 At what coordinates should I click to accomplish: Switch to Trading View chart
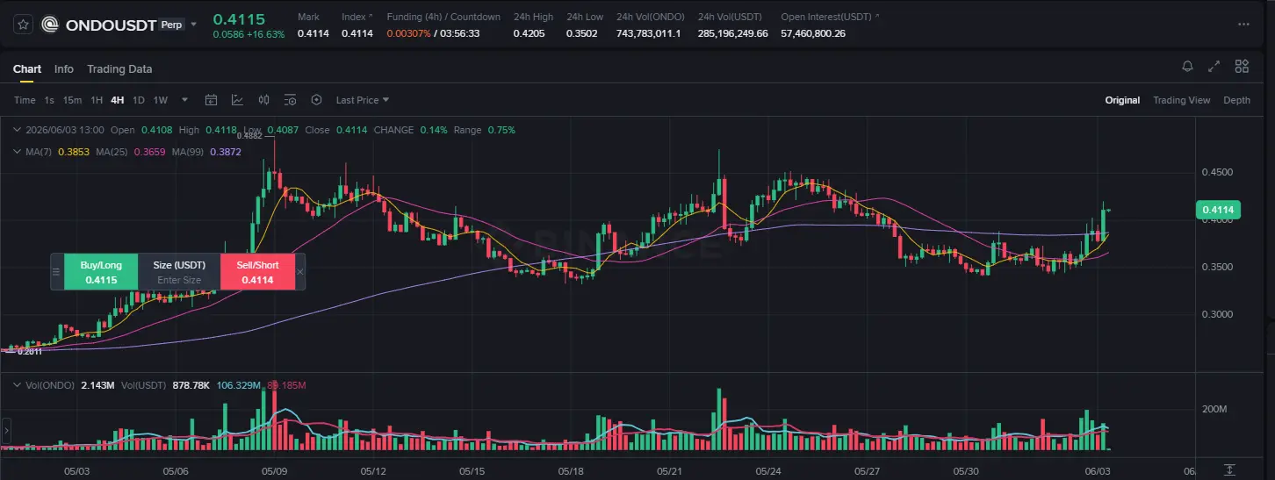coord(1182,100)
